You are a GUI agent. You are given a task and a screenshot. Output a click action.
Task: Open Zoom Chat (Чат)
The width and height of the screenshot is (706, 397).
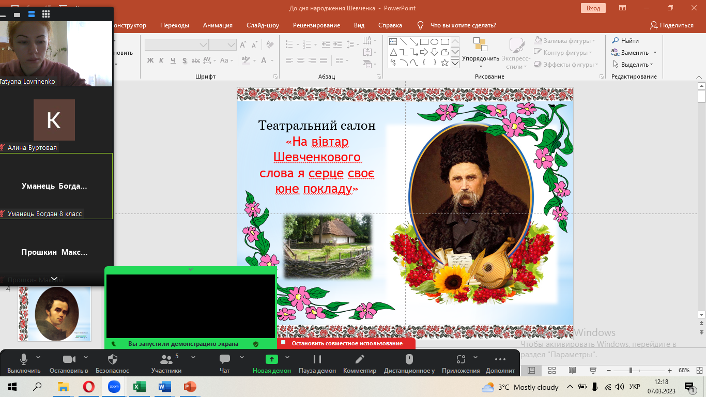click(x=224, y=363)
